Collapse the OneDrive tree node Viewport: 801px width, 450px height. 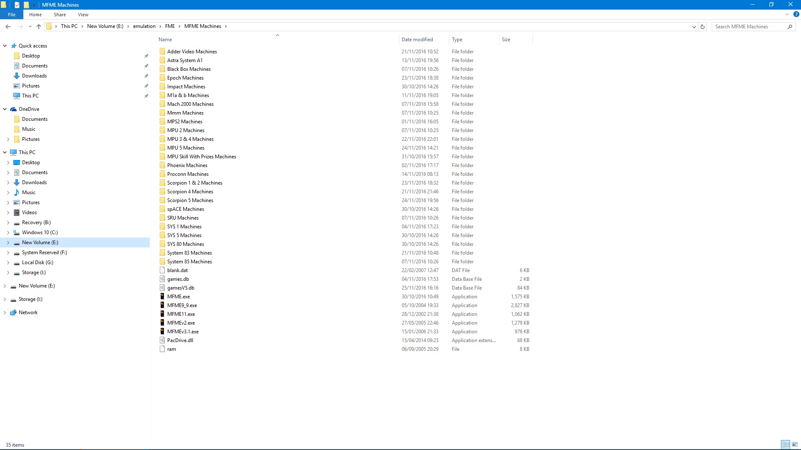click(5, 109)
